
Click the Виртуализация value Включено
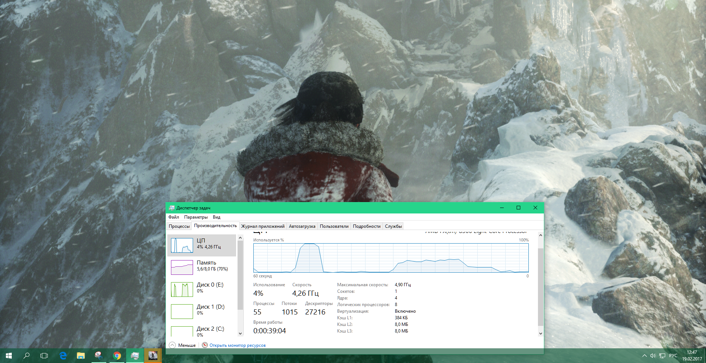pyautogui.click(x=405, y=311)
